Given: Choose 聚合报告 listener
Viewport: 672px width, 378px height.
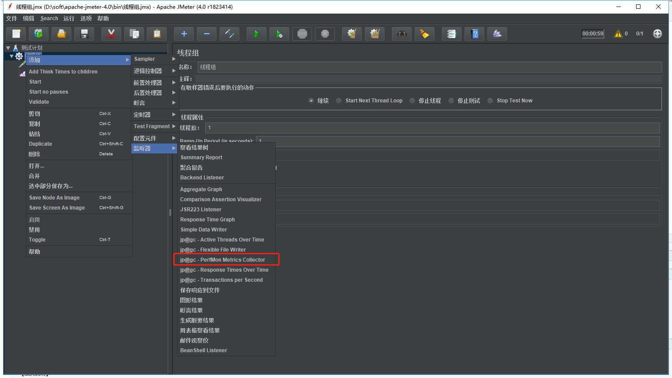Looking at the screenshot, I should [x=226, y=168].
